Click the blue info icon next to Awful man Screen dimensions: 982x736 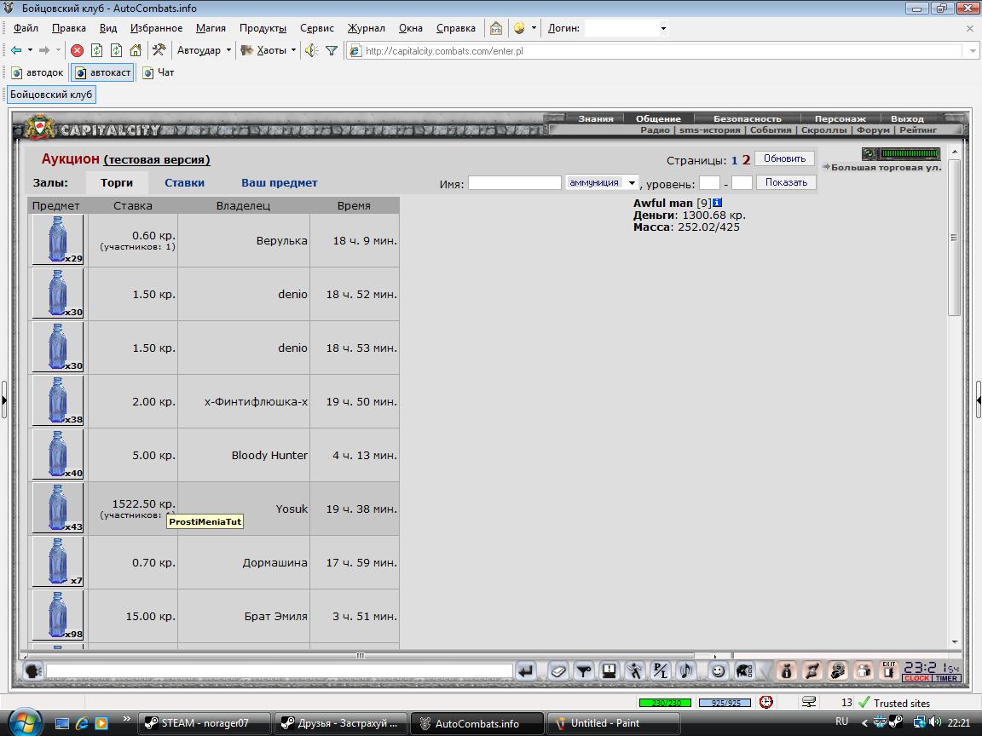[x=717, y=203]
